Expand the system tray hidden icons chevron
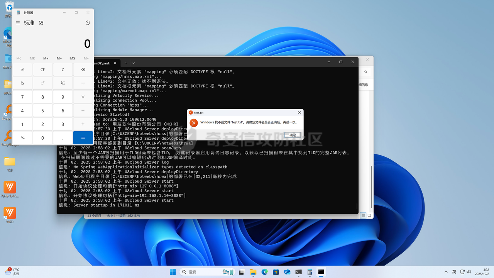494x278 pixels. tap(446, 272)
